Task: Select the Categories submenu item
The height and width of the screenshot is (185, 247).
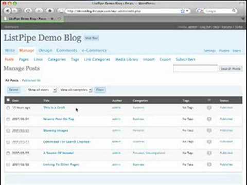Action: [57, 59]
